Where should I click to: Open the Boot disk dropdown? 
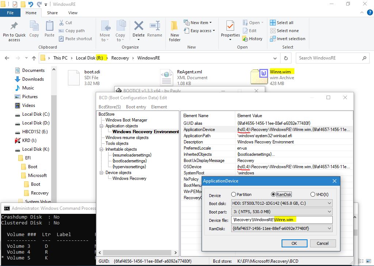click(x=282, y=203)
